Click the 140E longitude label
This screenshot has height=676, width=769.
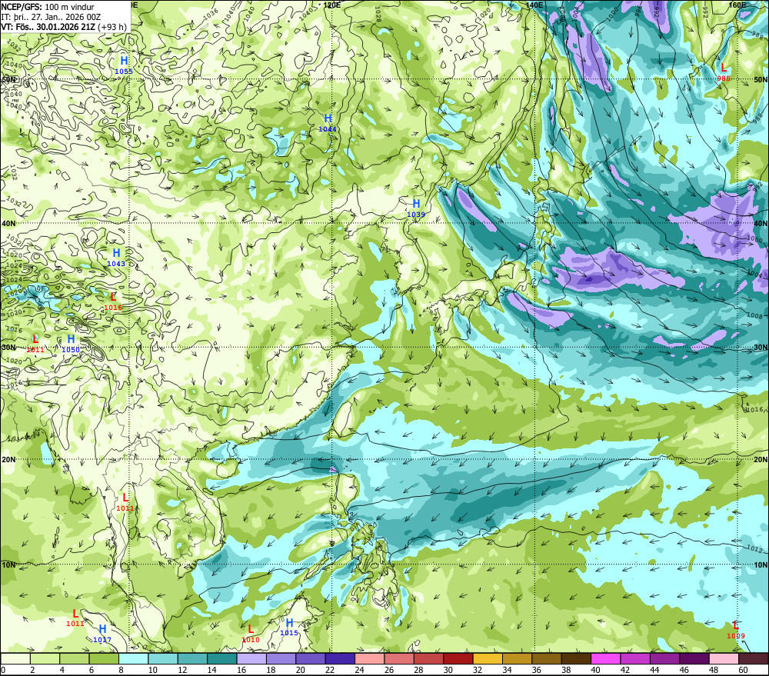[534, 5]
